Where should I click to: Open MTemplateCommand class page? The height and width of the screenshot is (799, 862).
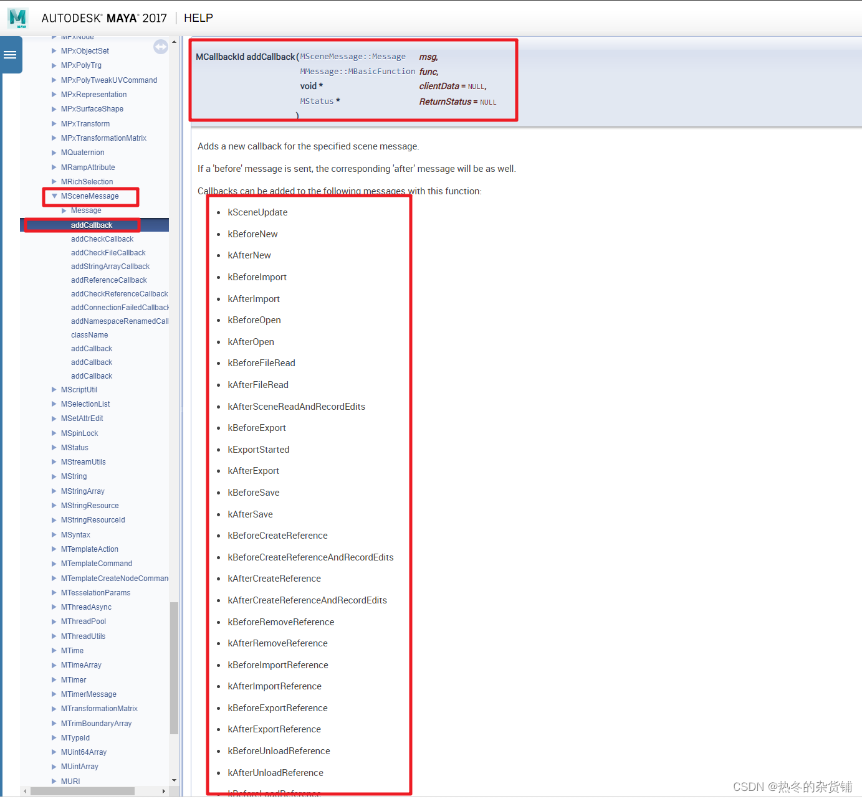pos(97,564)
